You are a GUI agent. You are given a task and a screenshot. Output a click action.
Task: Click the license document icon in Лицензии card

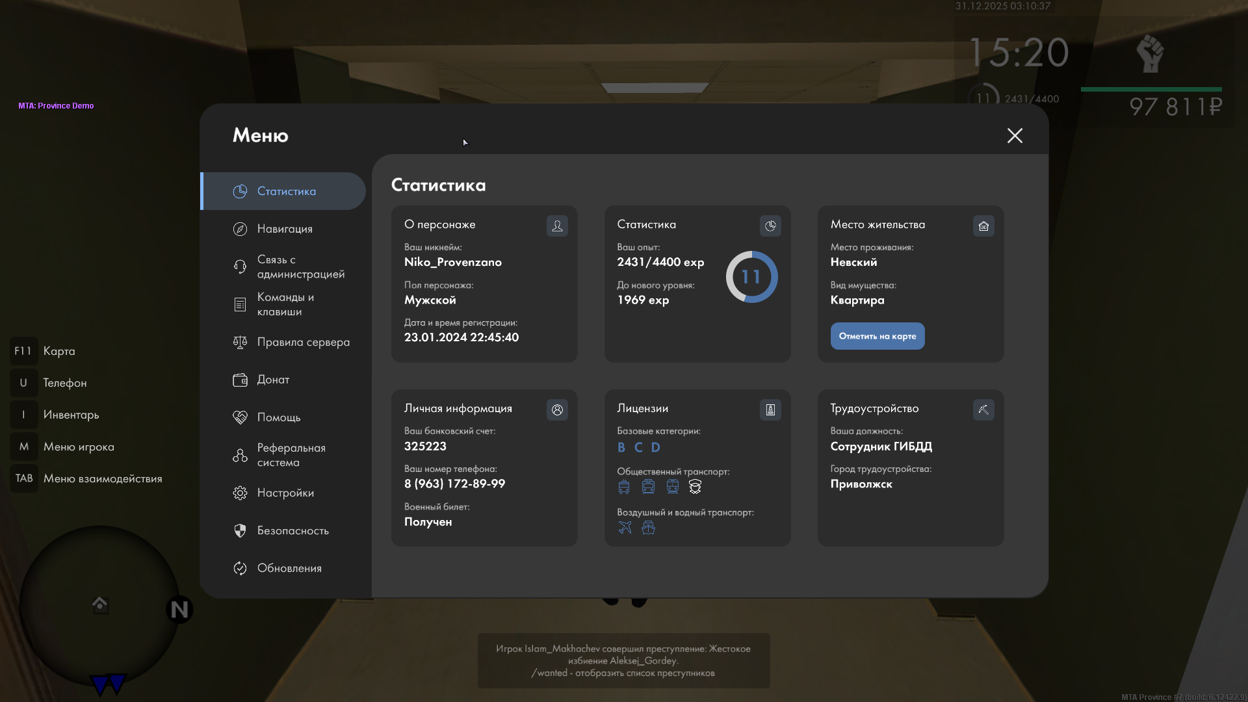click(x=770, y=409)
